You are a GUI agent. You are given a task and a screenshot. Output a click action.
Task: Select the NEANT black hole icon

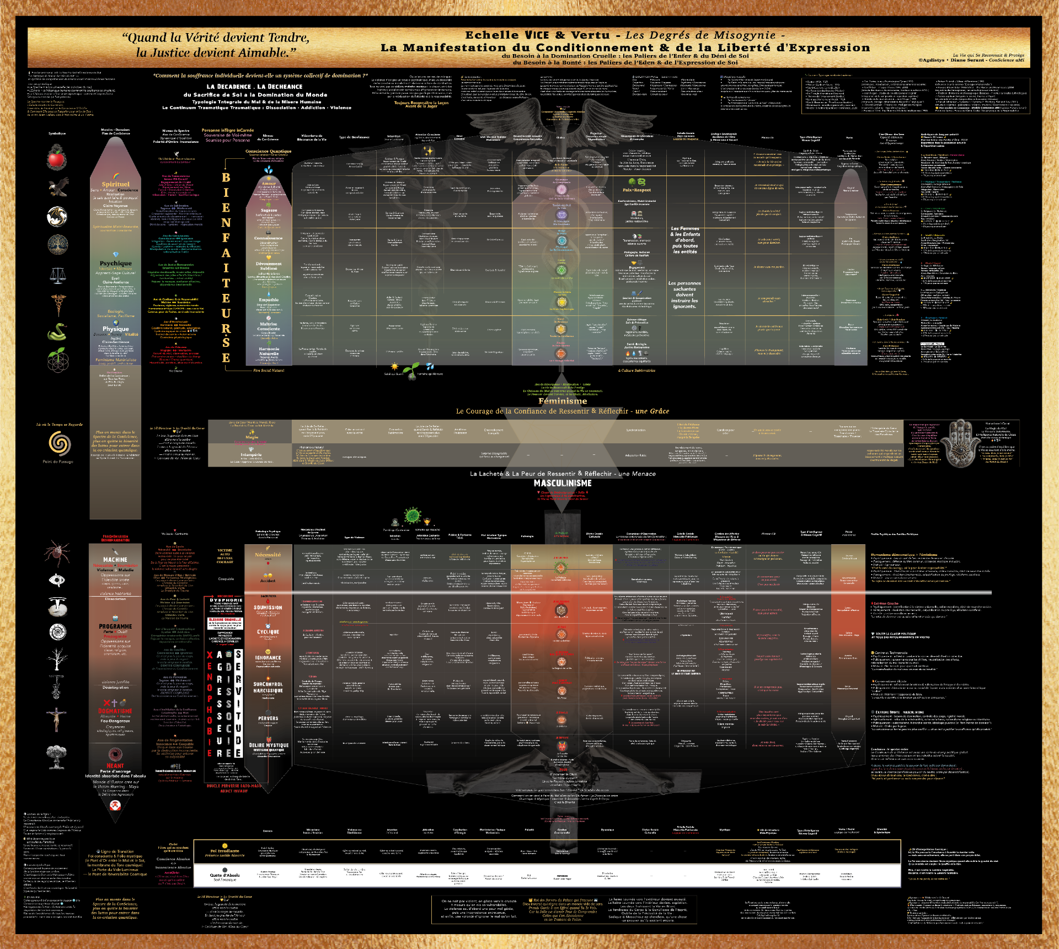click(115, 754)
